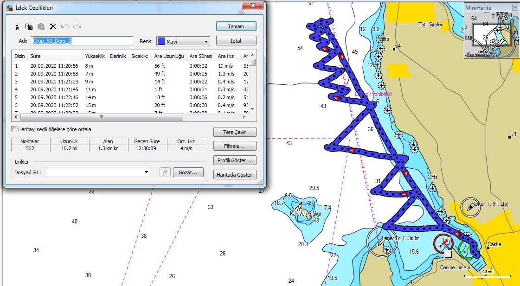Click Profili Göster... button
The height and width of the screenshot is (286, 520).
click(235, 160)
